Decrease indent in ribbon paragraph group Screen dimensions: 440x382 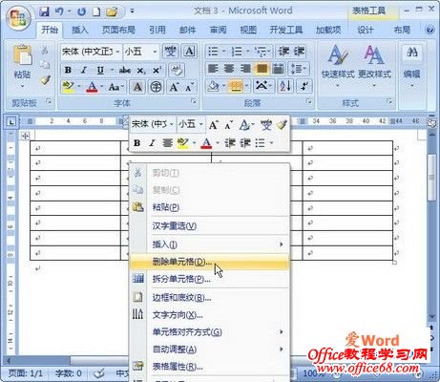pyautogui.click(x=283, y=52)
